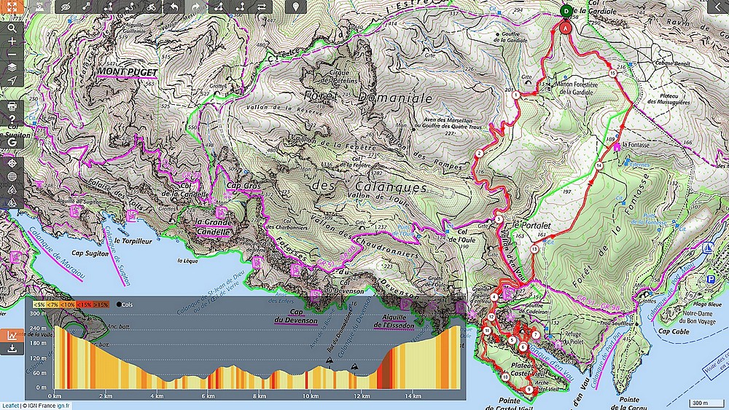Click the globe grid icon
Viewport: 729px width, 410px height.
click(12, 176)
